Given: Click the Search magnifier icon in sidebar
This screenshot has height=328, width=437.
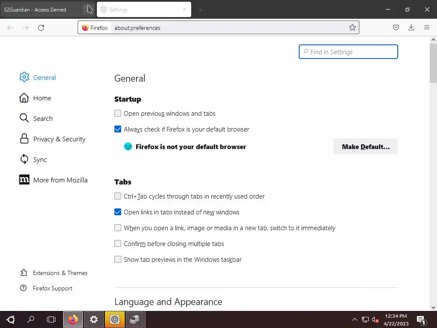Looking at the screenshot, I should point(24,118).
